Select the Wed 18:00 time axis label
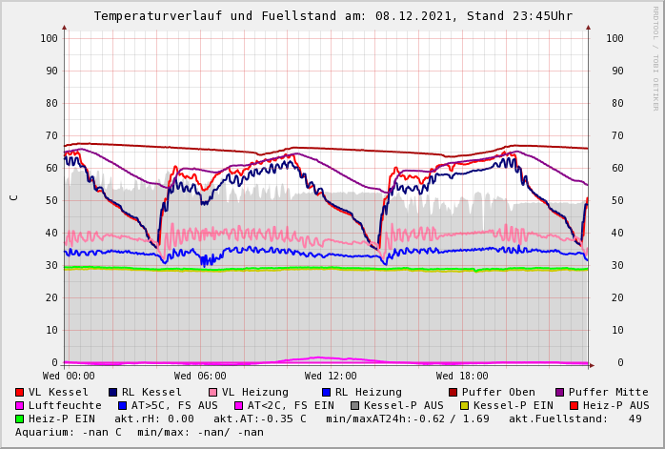This screenshot has height=449, width=665. click(x=462, y=376)
